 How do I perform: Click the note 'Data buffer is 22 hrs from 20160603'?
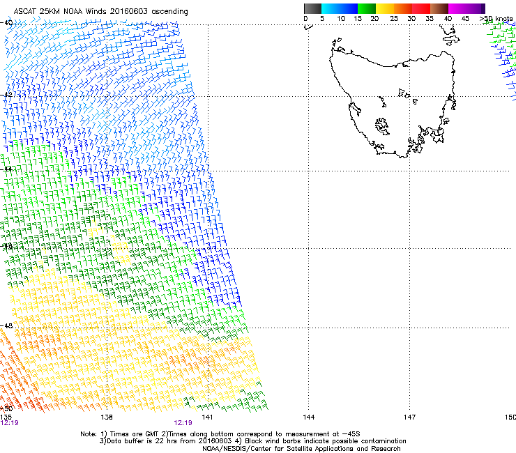[x=169, y=441]
